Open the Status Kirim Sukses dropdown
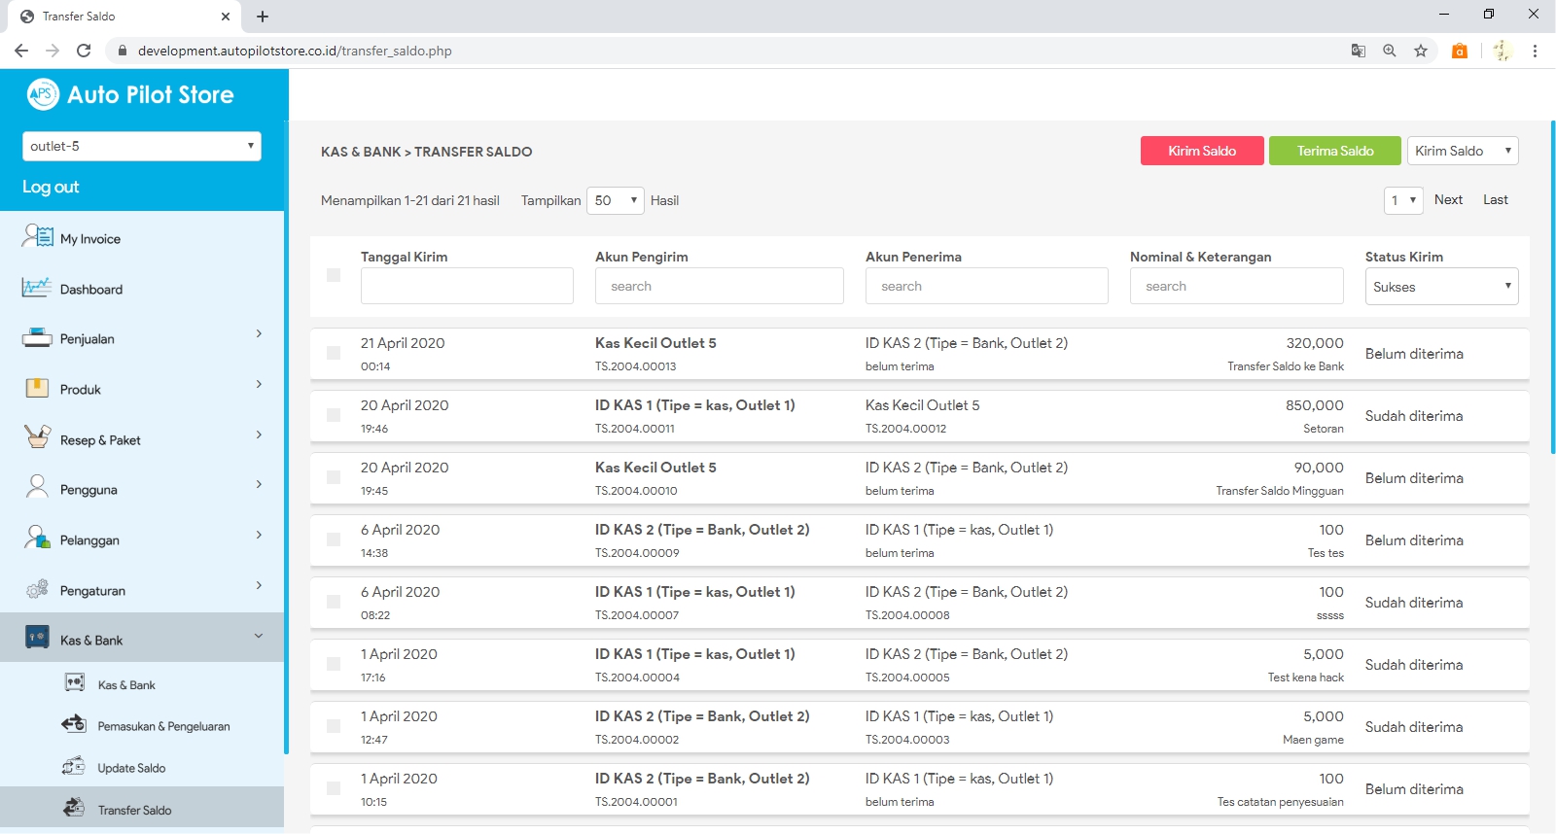Image resolution: width=1556 pixels, height=834 pixels. (x=1441, y=287)
